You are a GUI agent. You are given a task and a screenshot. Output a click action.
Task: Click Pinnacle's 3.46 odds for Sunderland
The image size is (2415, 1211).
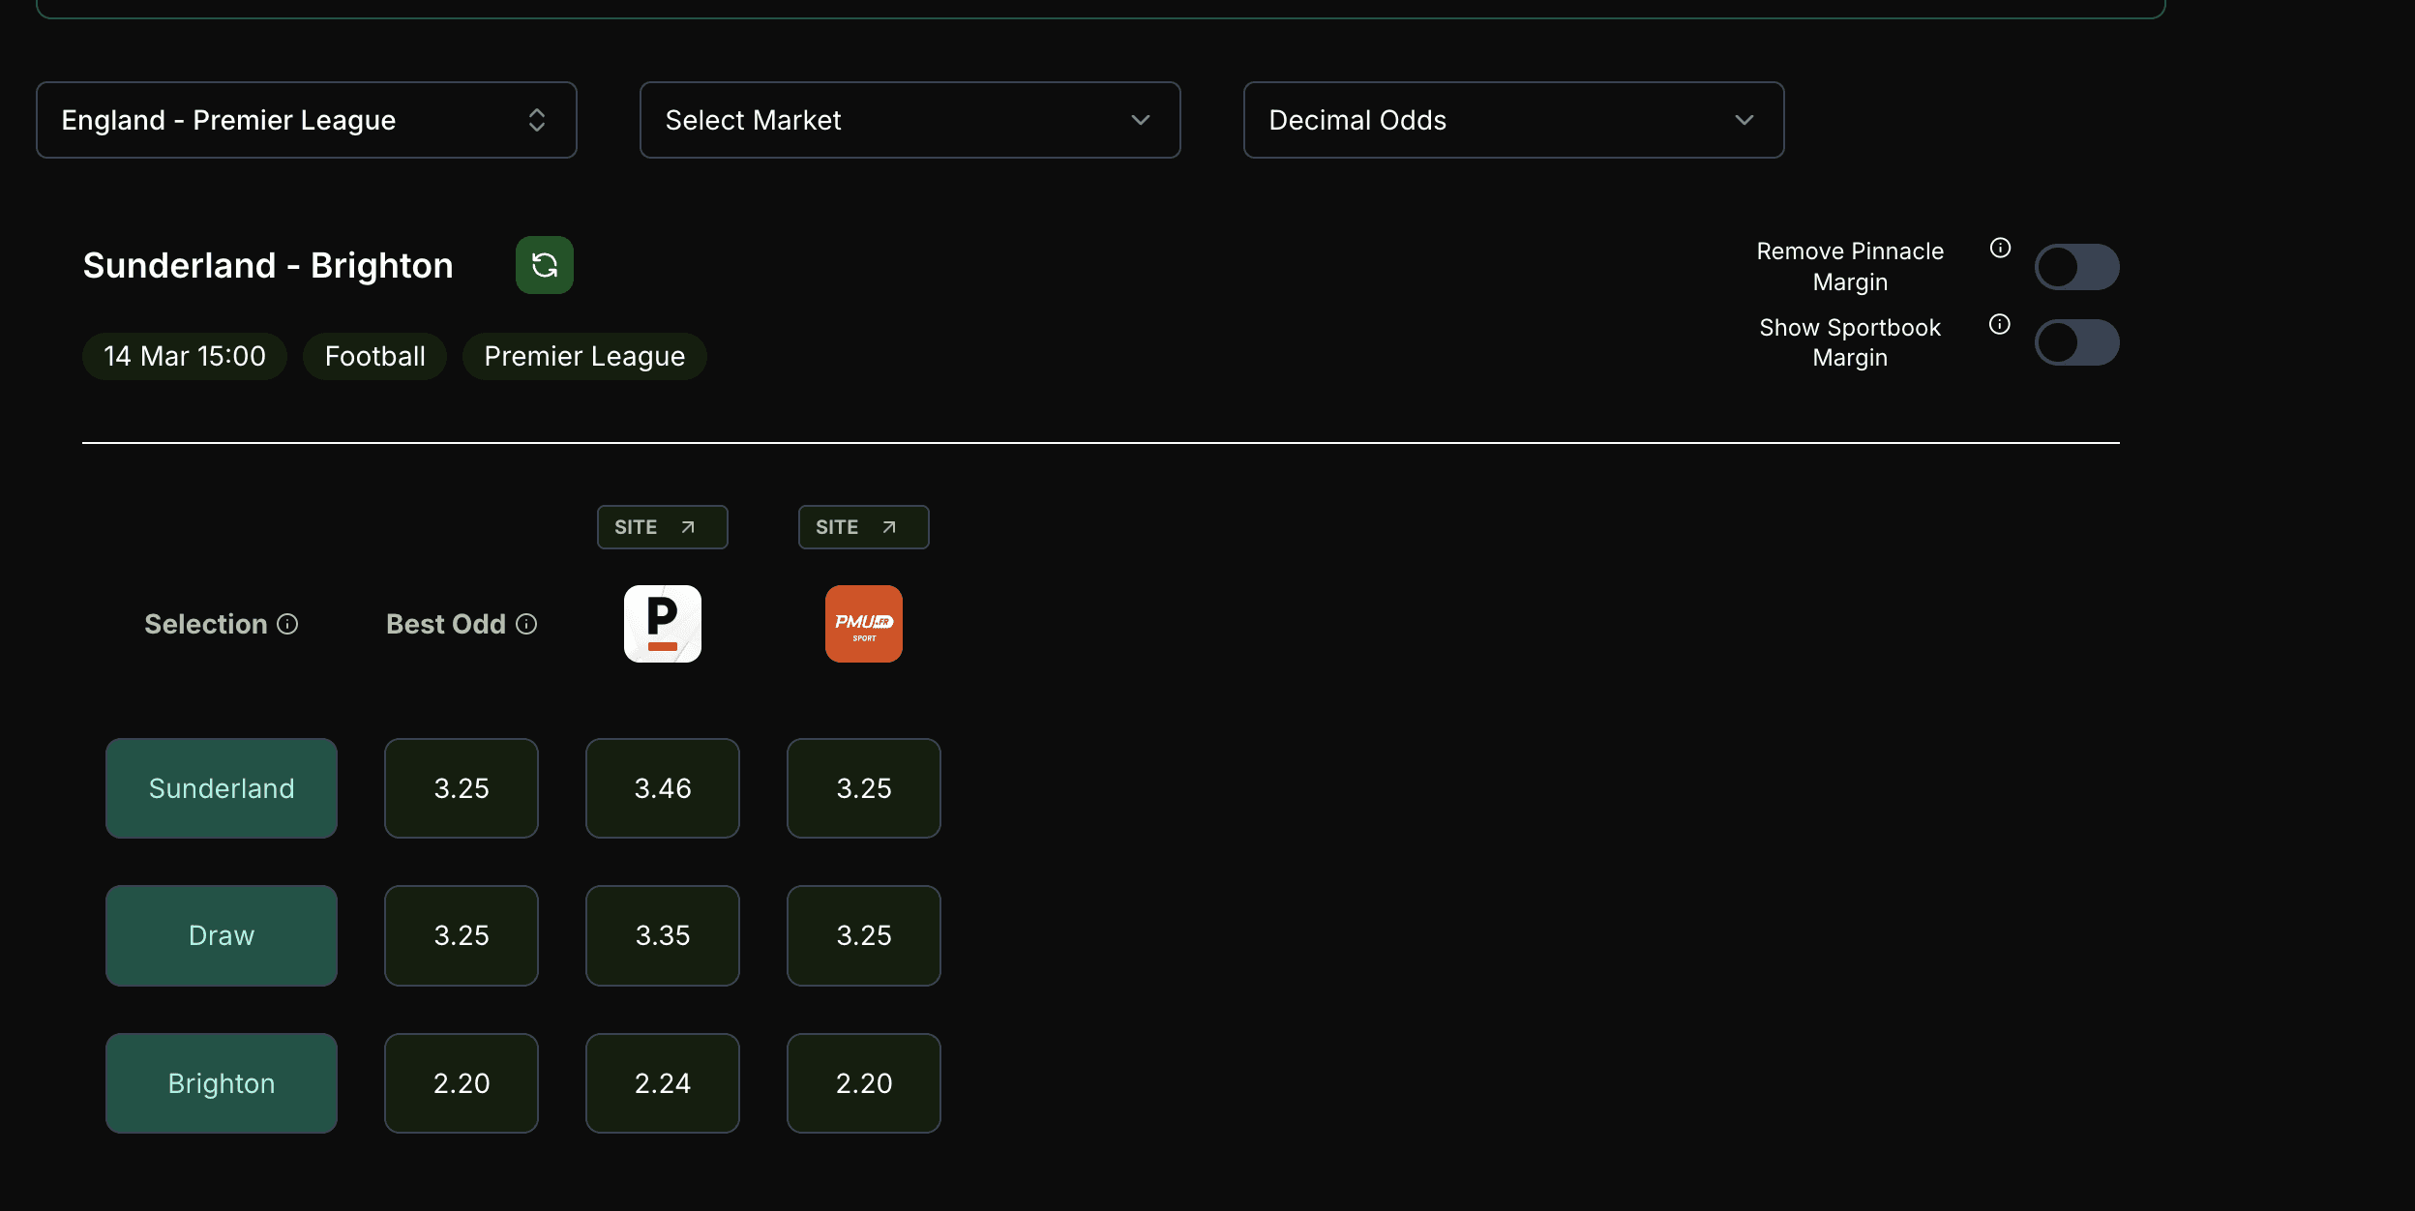(662, 788)
